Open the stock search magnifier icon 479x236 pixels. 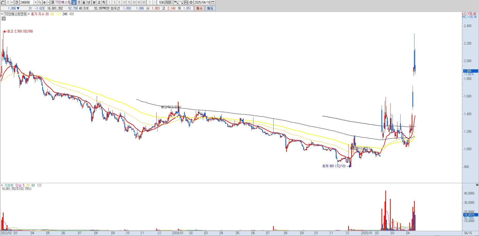pos(40,2)
